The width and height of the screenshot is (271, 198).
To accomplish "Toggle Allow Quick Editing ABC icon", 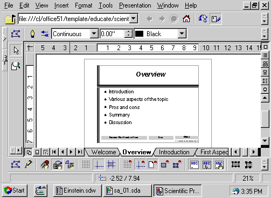I will [194, 165].
